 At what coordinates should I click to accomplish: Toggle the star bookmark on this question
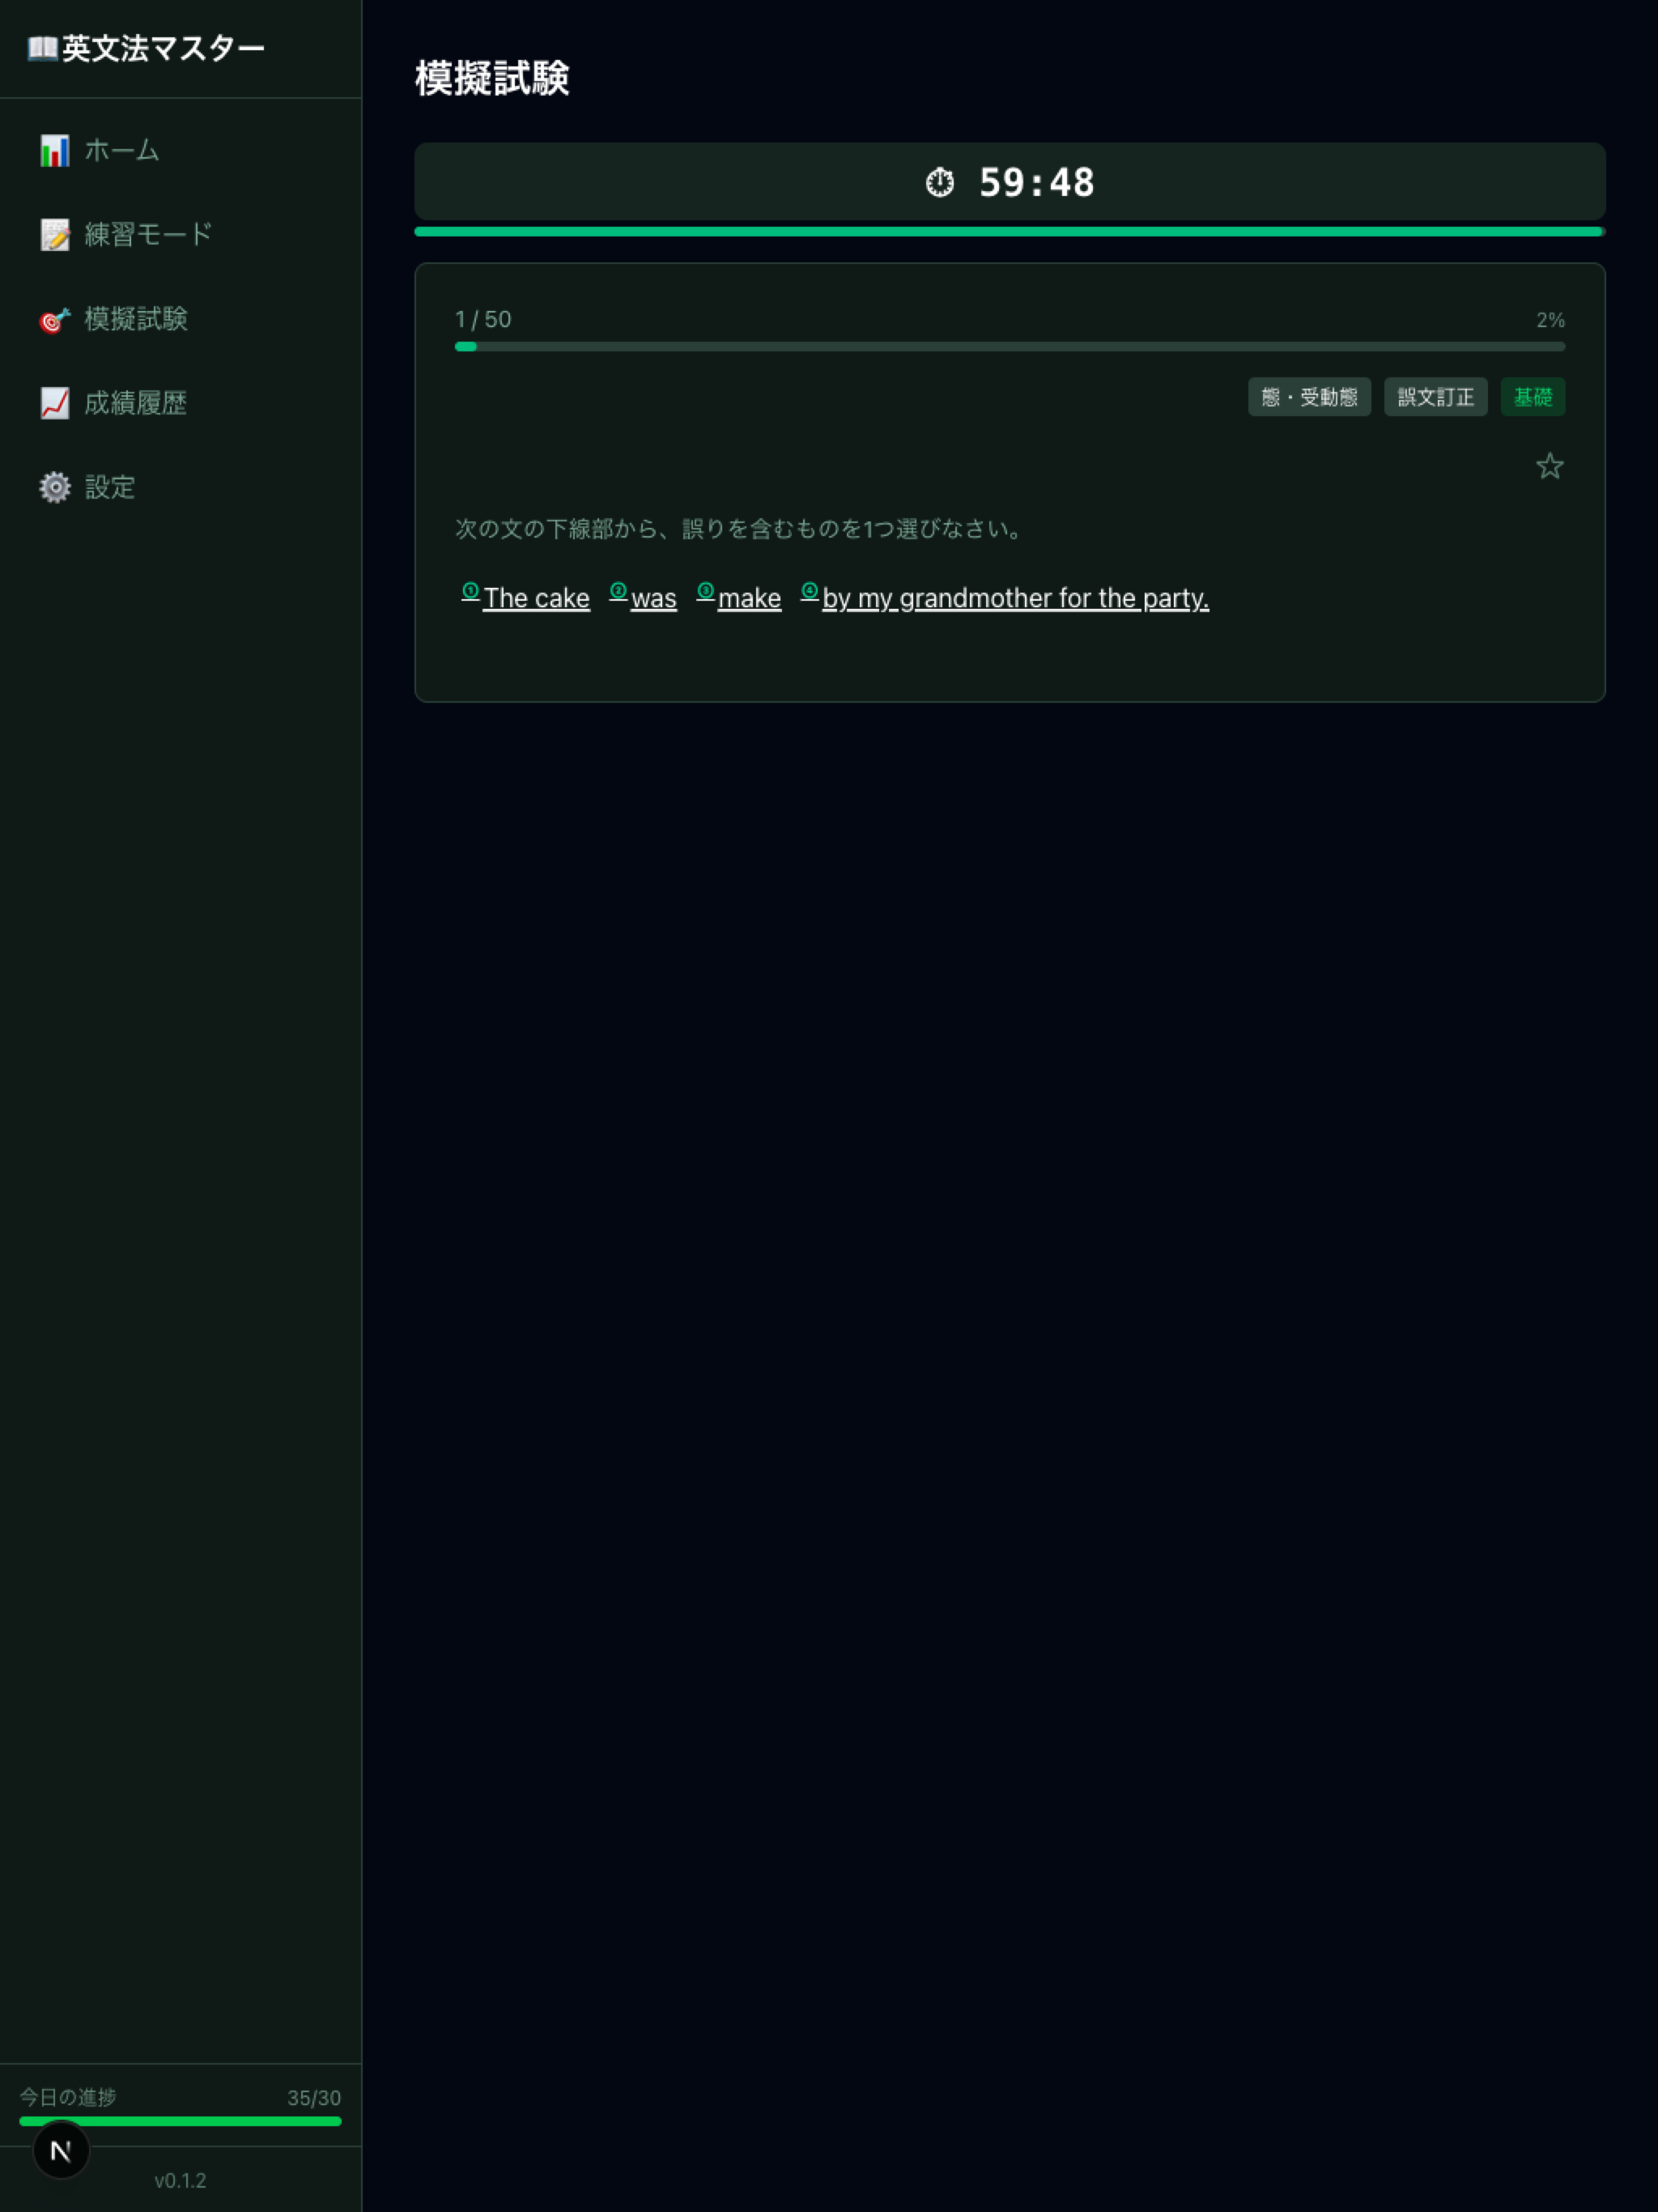tap(1549, 466)
